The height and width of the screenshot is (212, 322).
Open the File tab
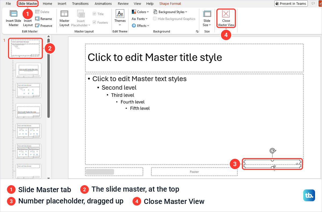8,3
